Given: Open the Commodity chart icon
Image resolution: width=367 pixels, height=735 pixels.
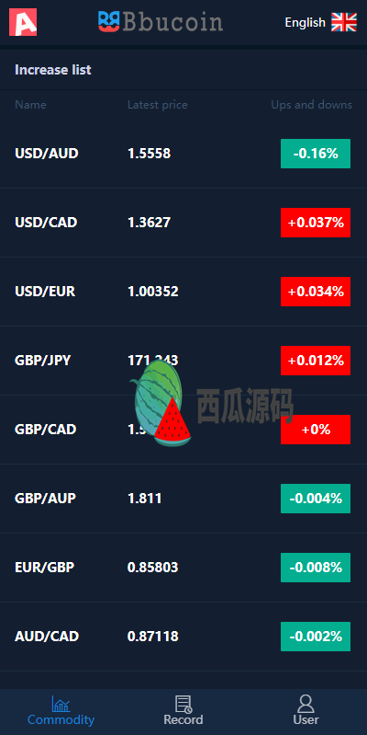Looking at the screenshot, I should [61, 704].
